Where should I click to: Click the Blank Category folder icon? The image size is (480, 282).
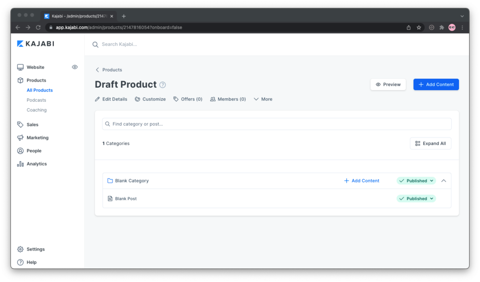tap(110, 181)
